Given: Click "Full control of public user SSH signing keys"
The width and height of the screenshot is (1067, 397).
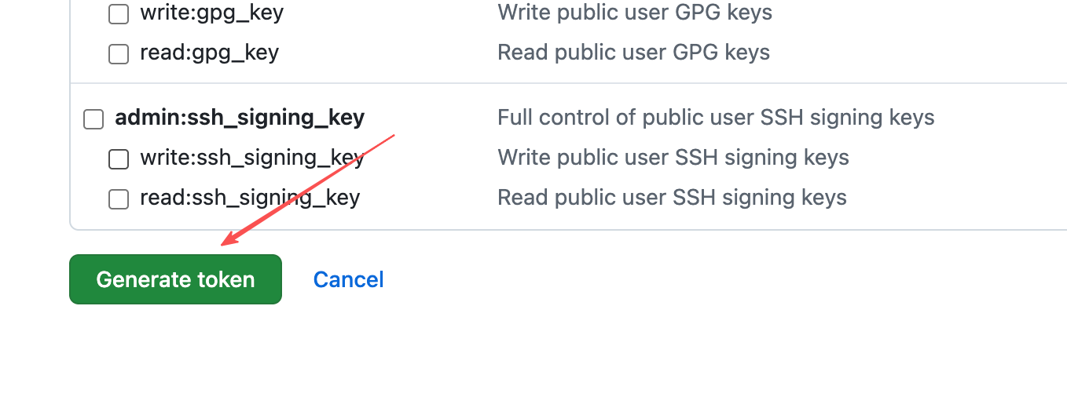Looking at the screenshot, I should [x=716, y=118].
